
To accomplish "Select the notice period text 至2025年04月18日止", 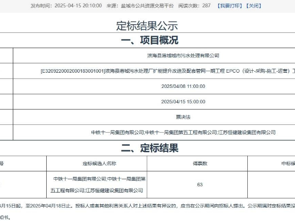I will pyautogui.click(x=48, y=206).
